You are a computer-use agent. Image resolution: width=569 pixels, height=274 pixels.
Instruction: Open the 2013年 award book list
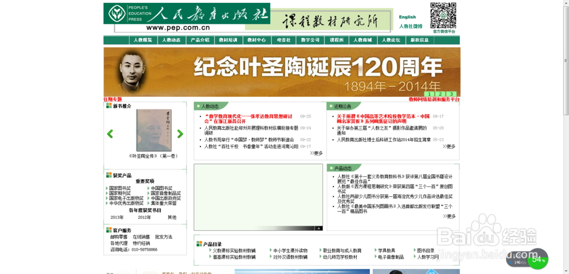pos(117,217)
